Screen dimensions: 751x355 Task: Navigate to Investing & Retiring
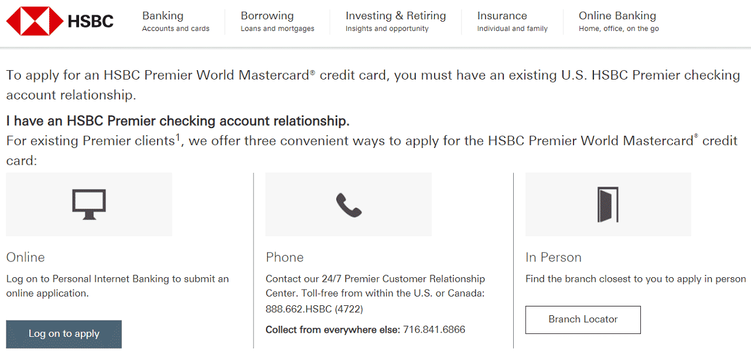(x=395, y=16)
